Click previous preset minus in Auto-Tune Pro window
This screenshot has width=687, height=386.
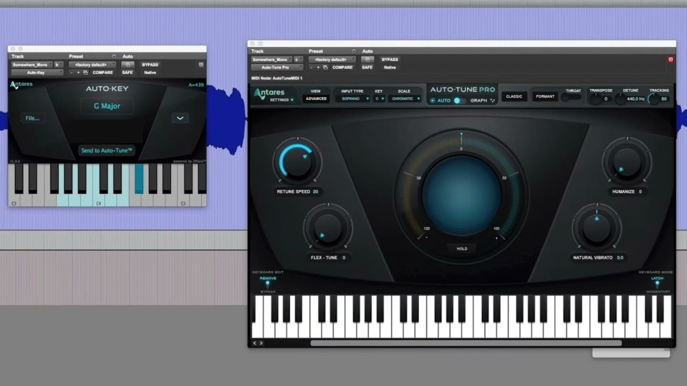(311, 68)
